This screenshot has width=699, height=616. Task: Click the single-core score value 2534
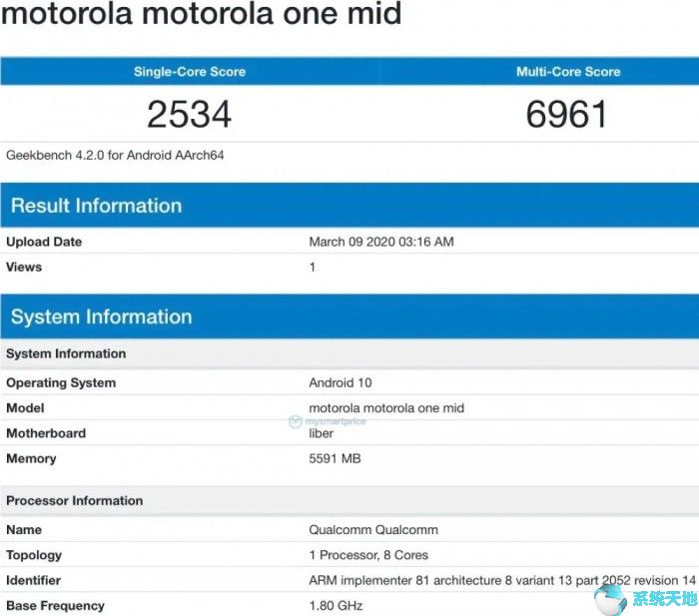pos(190,114)
